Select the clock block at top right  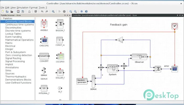[x=175, y=26]
